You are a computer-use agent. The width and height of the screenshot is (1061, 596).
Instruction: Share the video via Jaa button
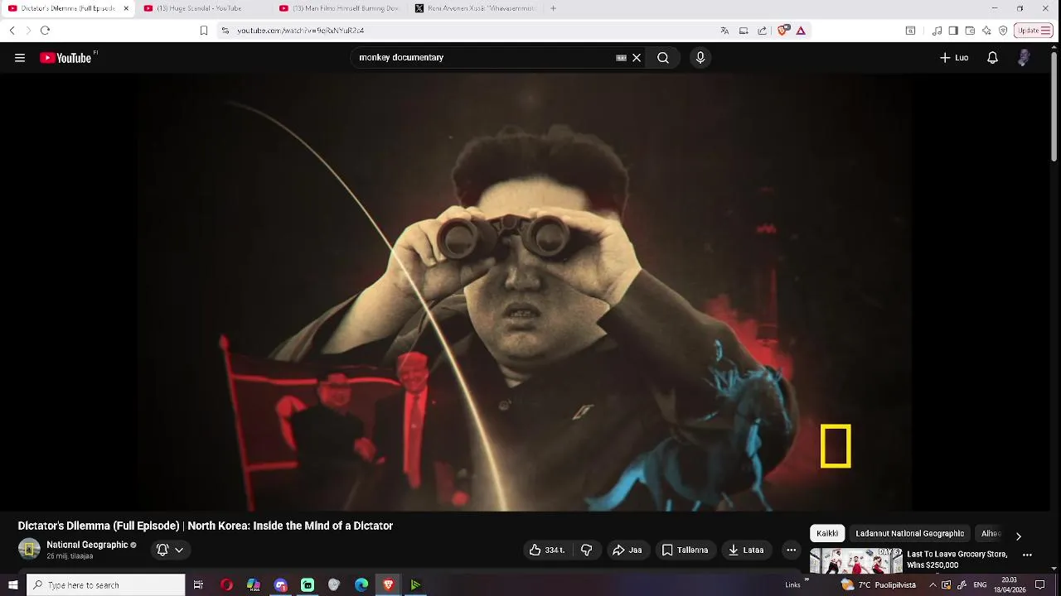pos(627,550)
